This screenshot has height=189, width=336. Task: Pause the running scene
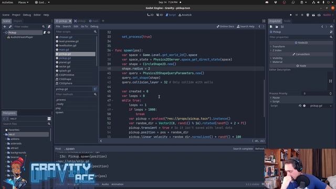click(x=297, y=15)
